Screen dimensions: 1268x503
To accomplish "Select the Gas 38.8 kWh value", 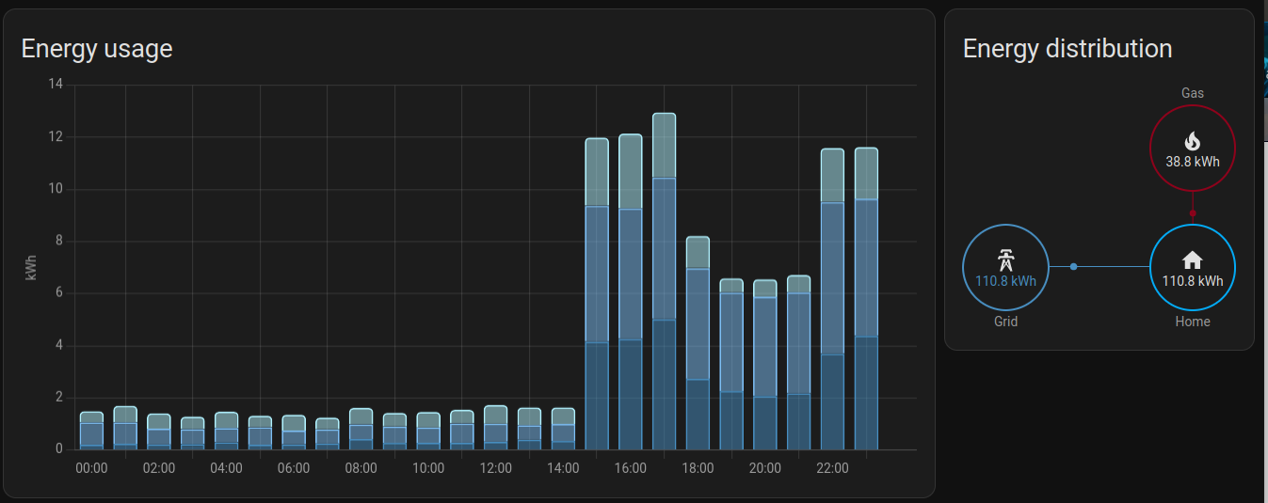I will [x=1192, y=162].
